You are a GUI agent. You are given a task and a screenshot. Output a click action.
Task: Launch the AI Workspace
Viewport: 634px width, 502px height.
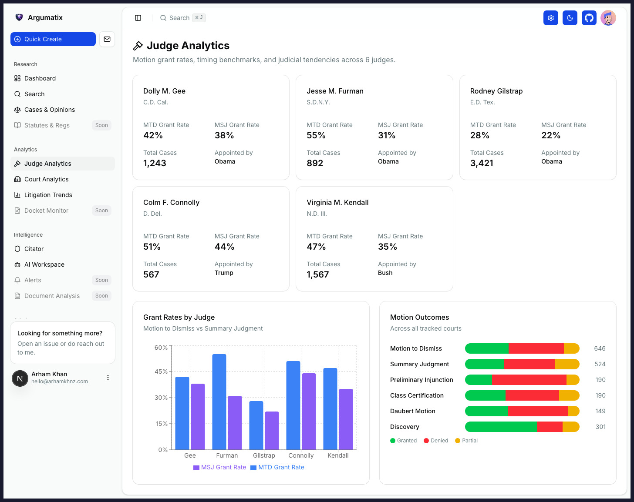(x=44, y=264)
